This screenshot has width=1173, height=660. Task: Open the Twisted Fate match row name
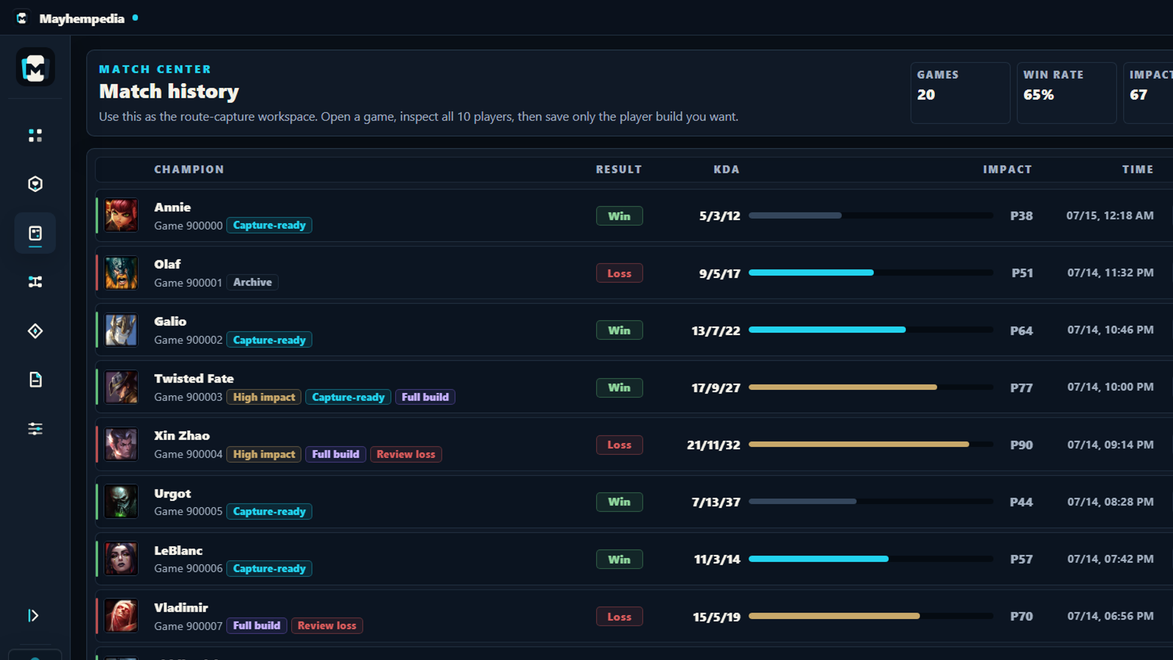pos(194,378)
